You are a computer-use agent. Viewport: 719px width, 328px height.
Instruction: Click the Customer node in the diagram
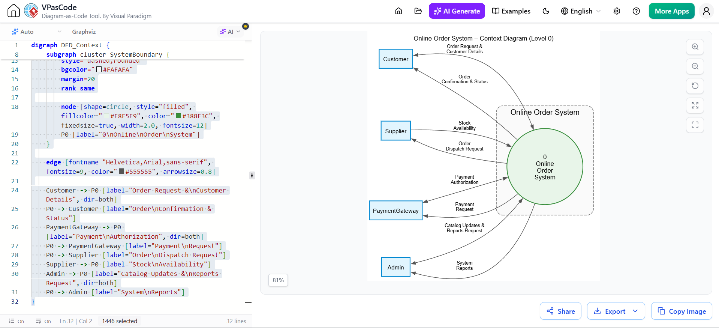click(396, 59)
